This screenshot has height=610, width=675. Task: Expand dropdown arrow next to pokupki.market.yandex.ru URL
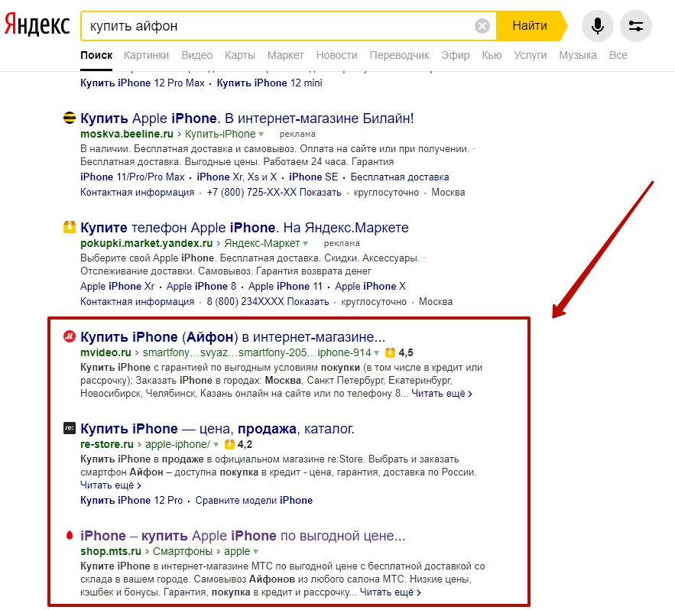(305, 244)
